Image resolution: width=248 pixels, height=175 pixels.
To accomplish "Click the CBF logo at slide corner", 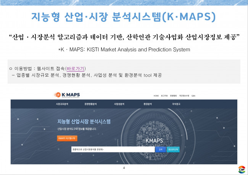I will click(242, 170).
